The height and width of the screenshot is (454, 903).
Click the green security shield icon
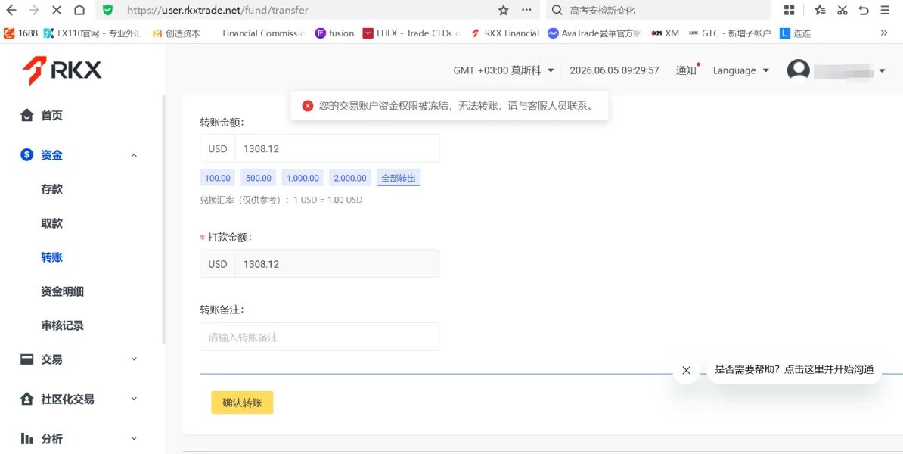107,10
